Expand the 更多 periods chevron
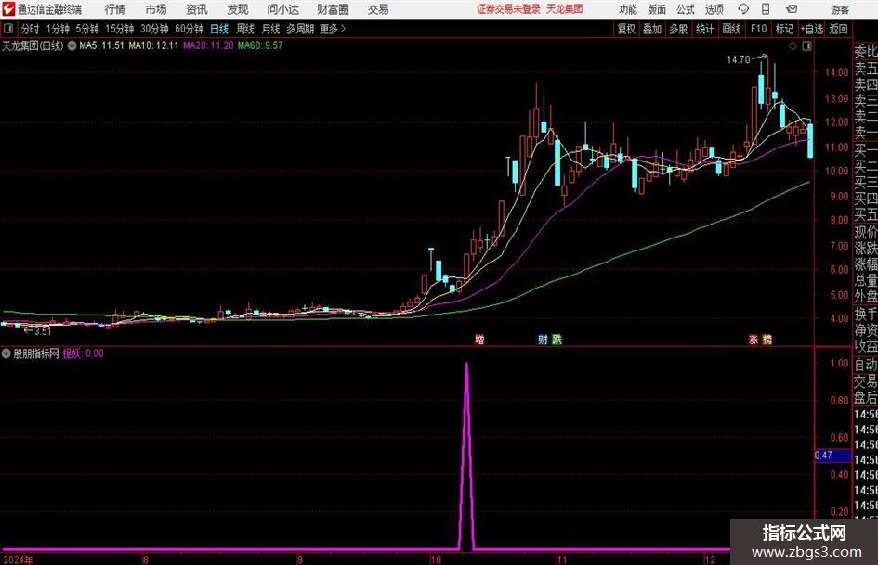The image size is (878, 565). [343, 29]
